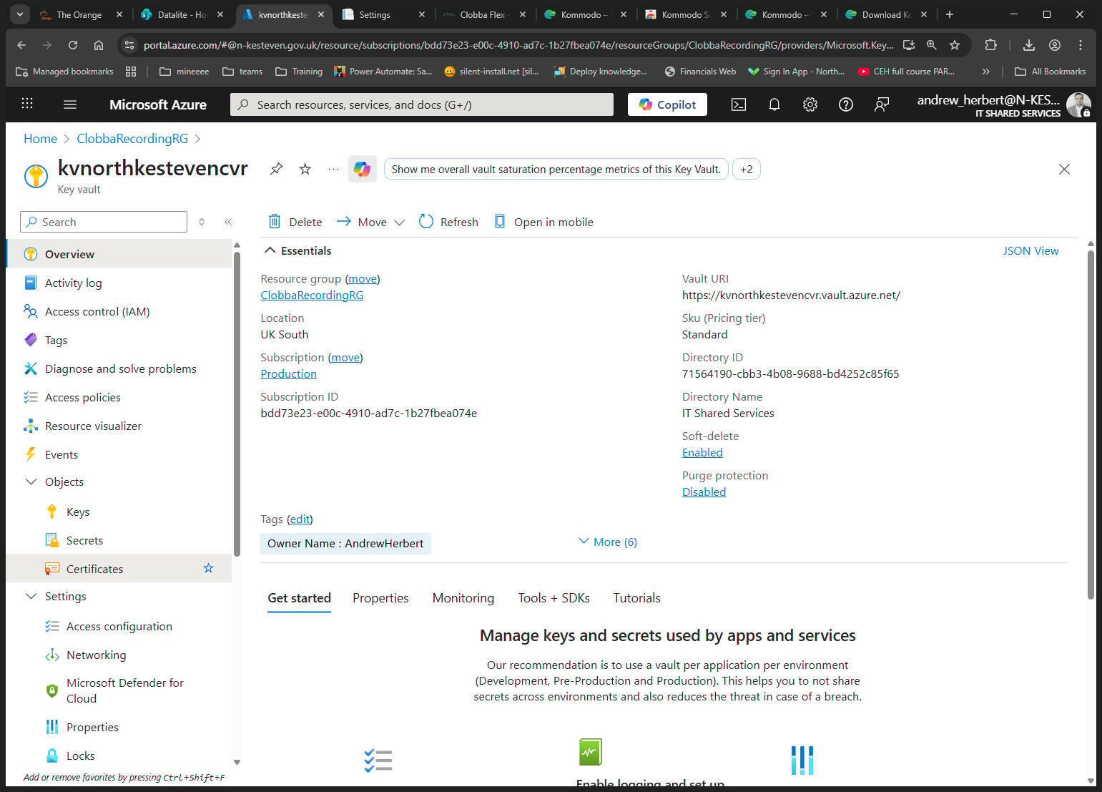Open the Chrome extensions puzzle icon
The width and height of the screenshot is (1102, 792).
(990, 44)
